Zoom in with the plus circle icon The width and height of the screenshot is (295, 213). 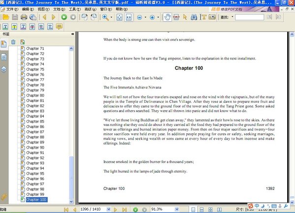(x=152, y=17)
